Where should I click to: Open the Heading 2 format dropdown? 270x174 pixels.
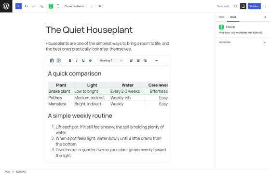[111, 60]
